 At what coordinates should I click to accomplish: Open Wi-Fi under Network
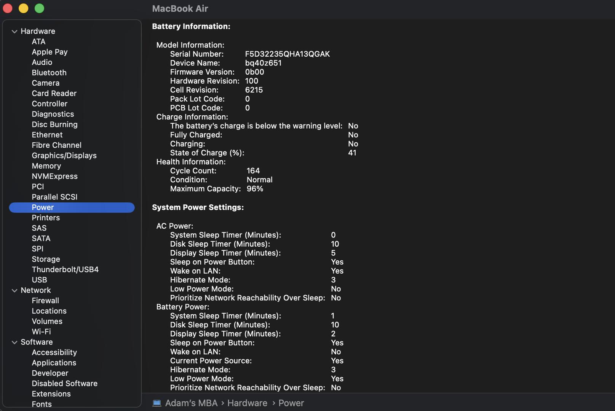click(41, 332)
